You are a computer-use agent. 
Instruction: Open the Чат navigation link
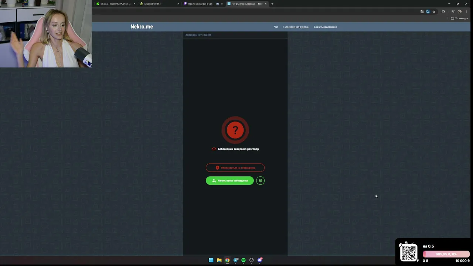pyautogui.click(x=276, y=27)
